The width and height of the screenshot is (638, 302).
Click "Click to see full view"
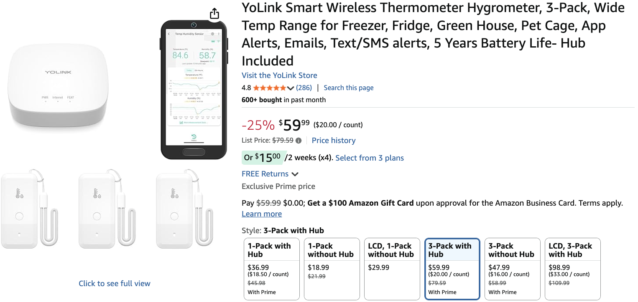114,283
